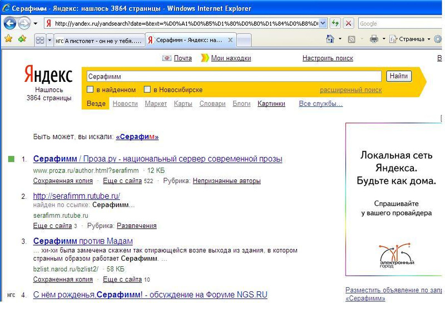Toggle the "в Новосибирске" checkbox
Viewport: 445px width, 318px height.
click(147, 90)
